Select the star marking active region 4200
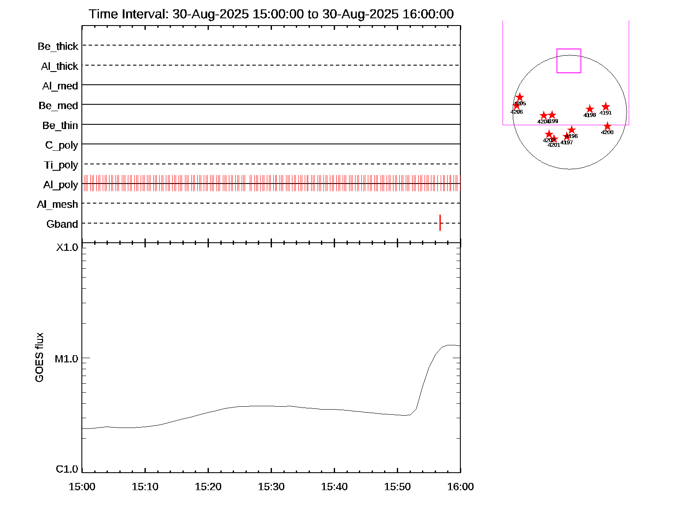This screenshot has height=511, width=682. point(607,126)
